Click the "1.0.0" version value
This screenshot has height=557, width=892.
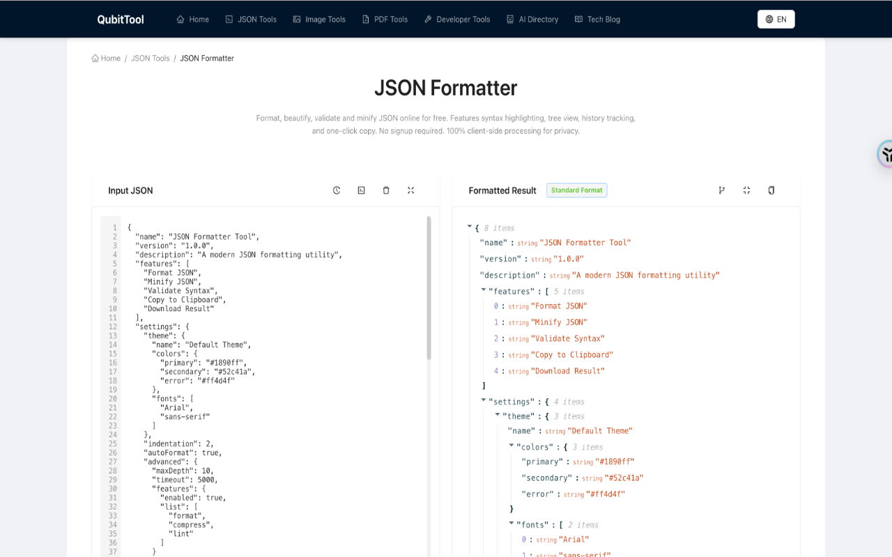(569, 259)
